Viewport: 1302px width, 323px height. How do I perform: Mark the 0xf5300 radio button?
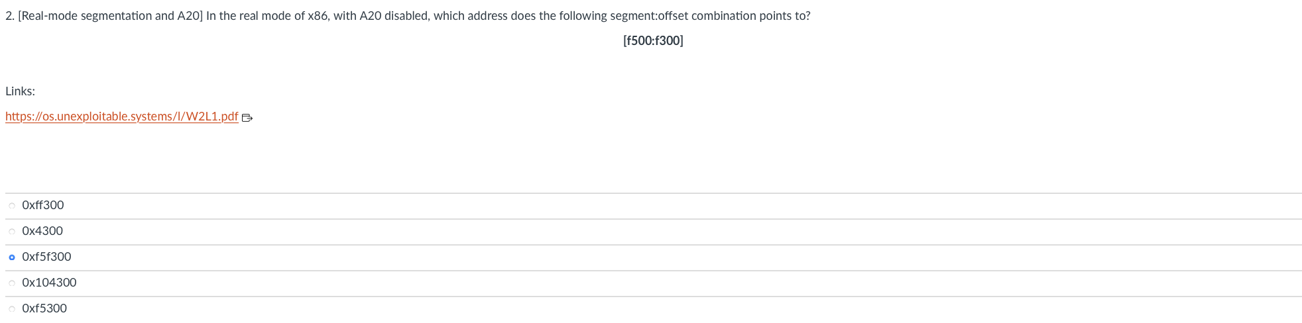coord(12,309)
